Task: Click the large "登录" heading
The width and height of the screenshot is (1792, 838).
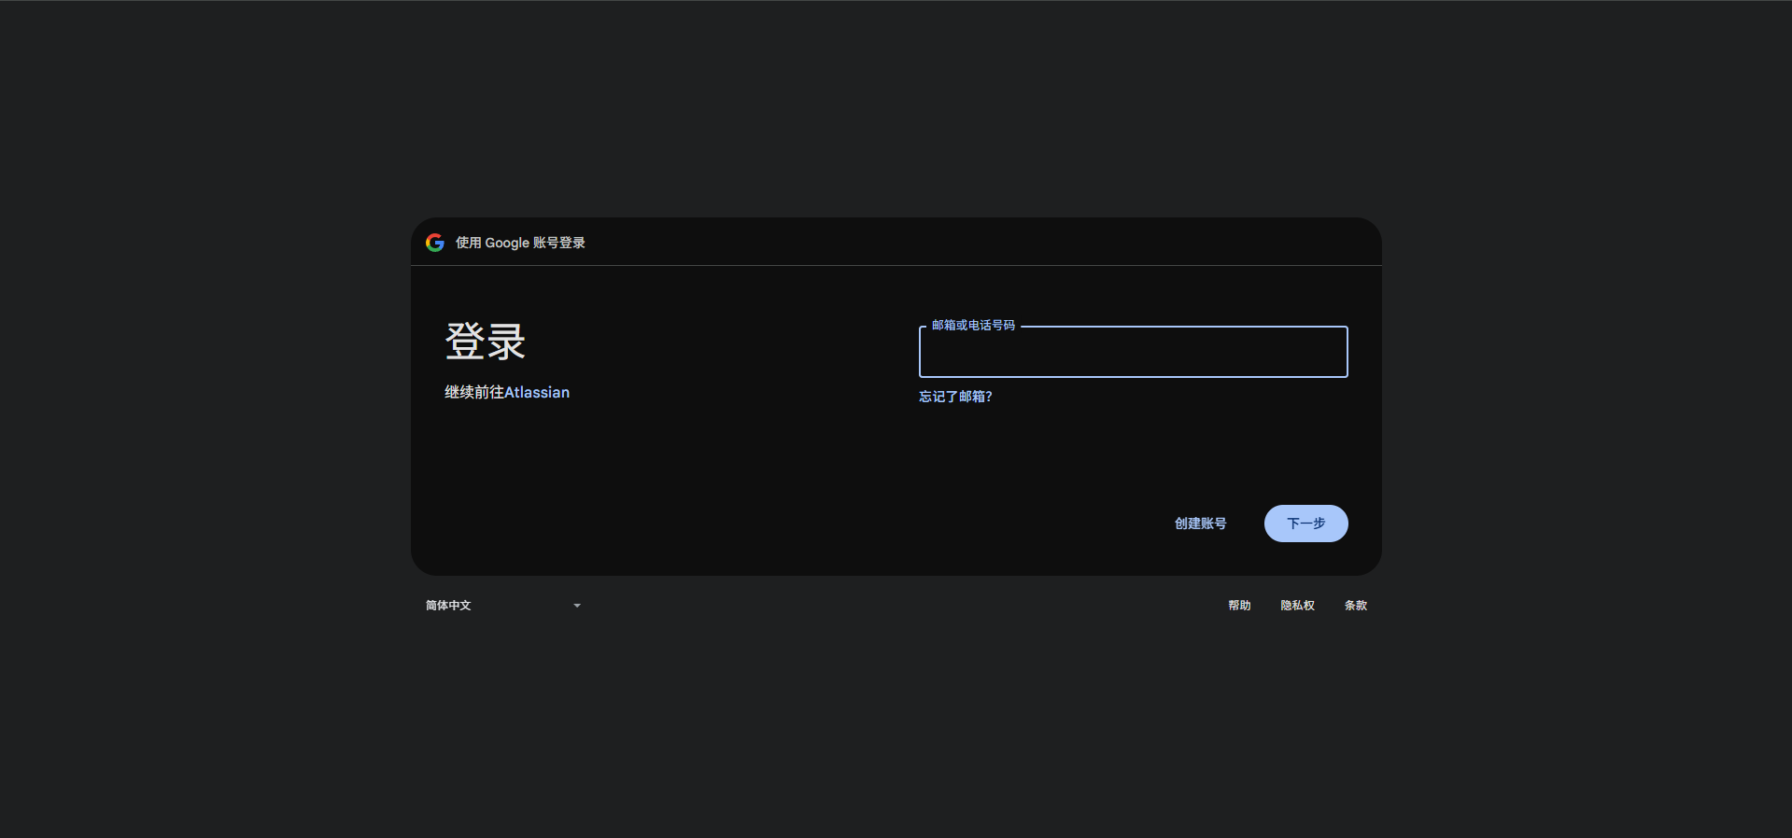Action: (485, 342)
